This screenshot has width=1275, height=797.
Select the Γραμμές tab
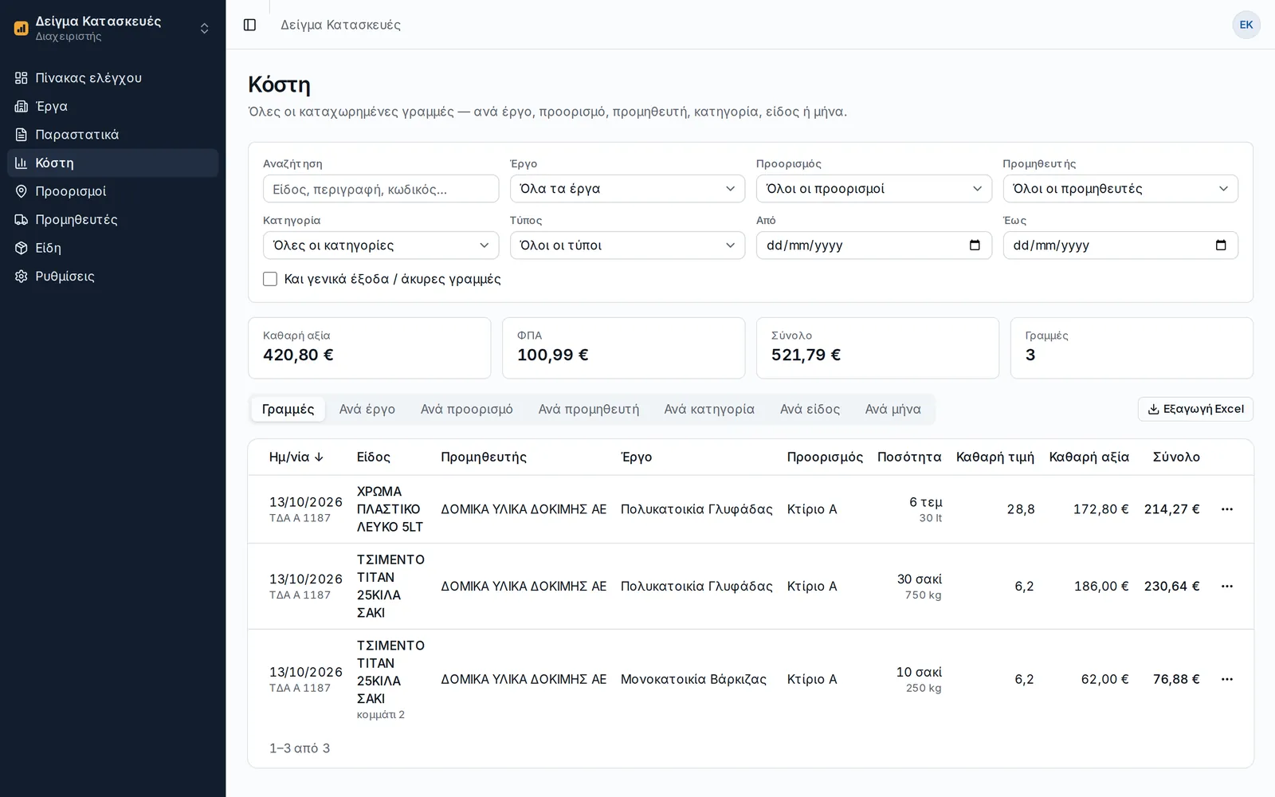click(x=288, y=409)
